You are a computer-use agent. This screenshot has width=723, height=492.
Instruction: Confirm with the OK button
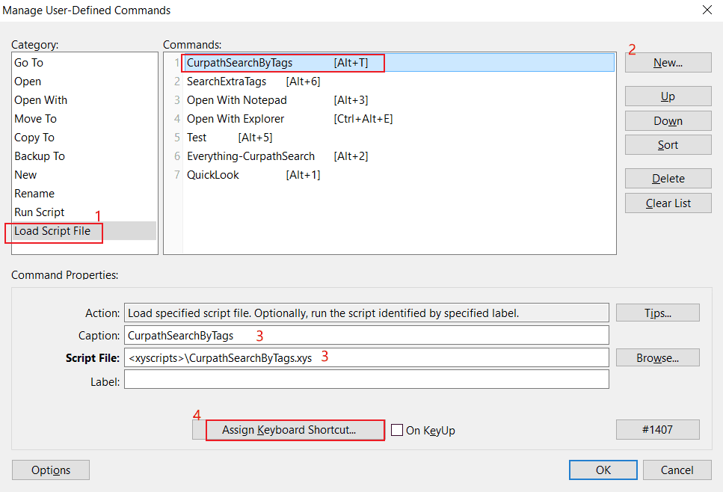(603, 470)
